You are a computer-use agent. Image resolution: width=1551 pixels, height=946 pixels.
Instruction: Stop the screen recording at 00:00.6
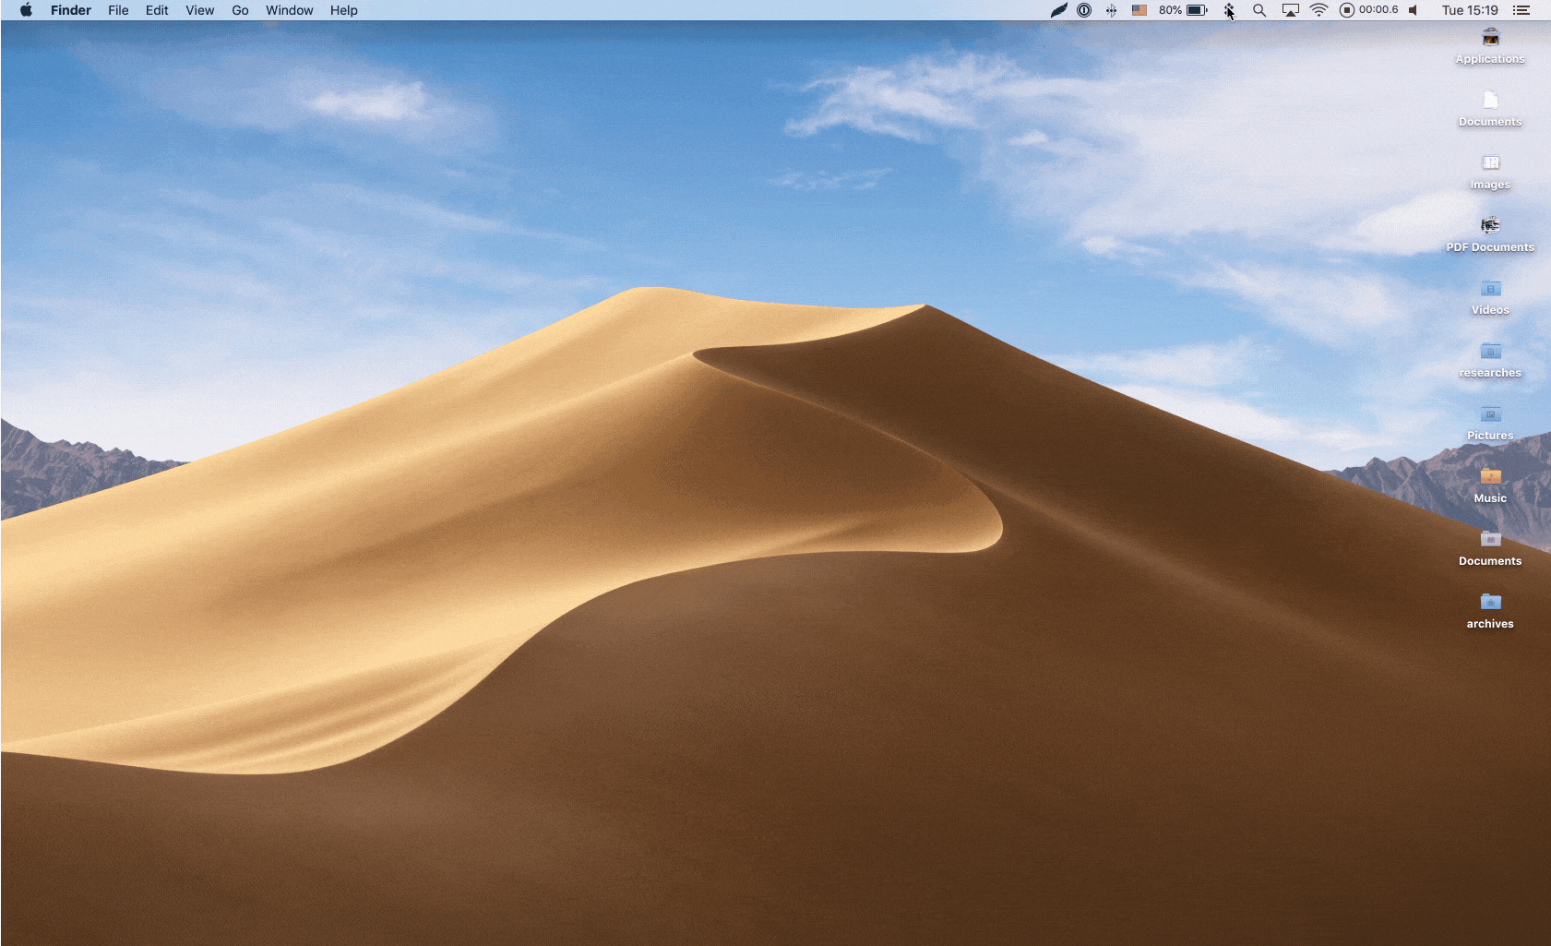(x=1369, y=10)
